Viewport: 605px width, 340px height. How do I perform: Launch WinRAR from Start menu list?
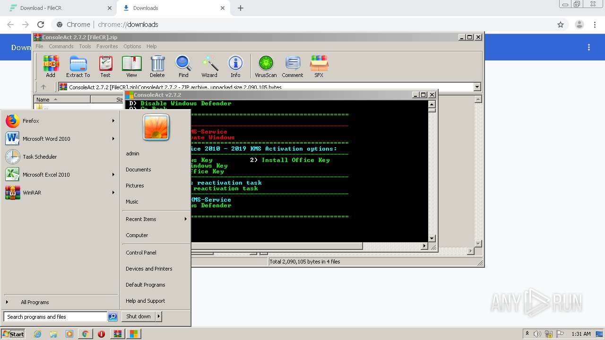[x=60, y=193]
